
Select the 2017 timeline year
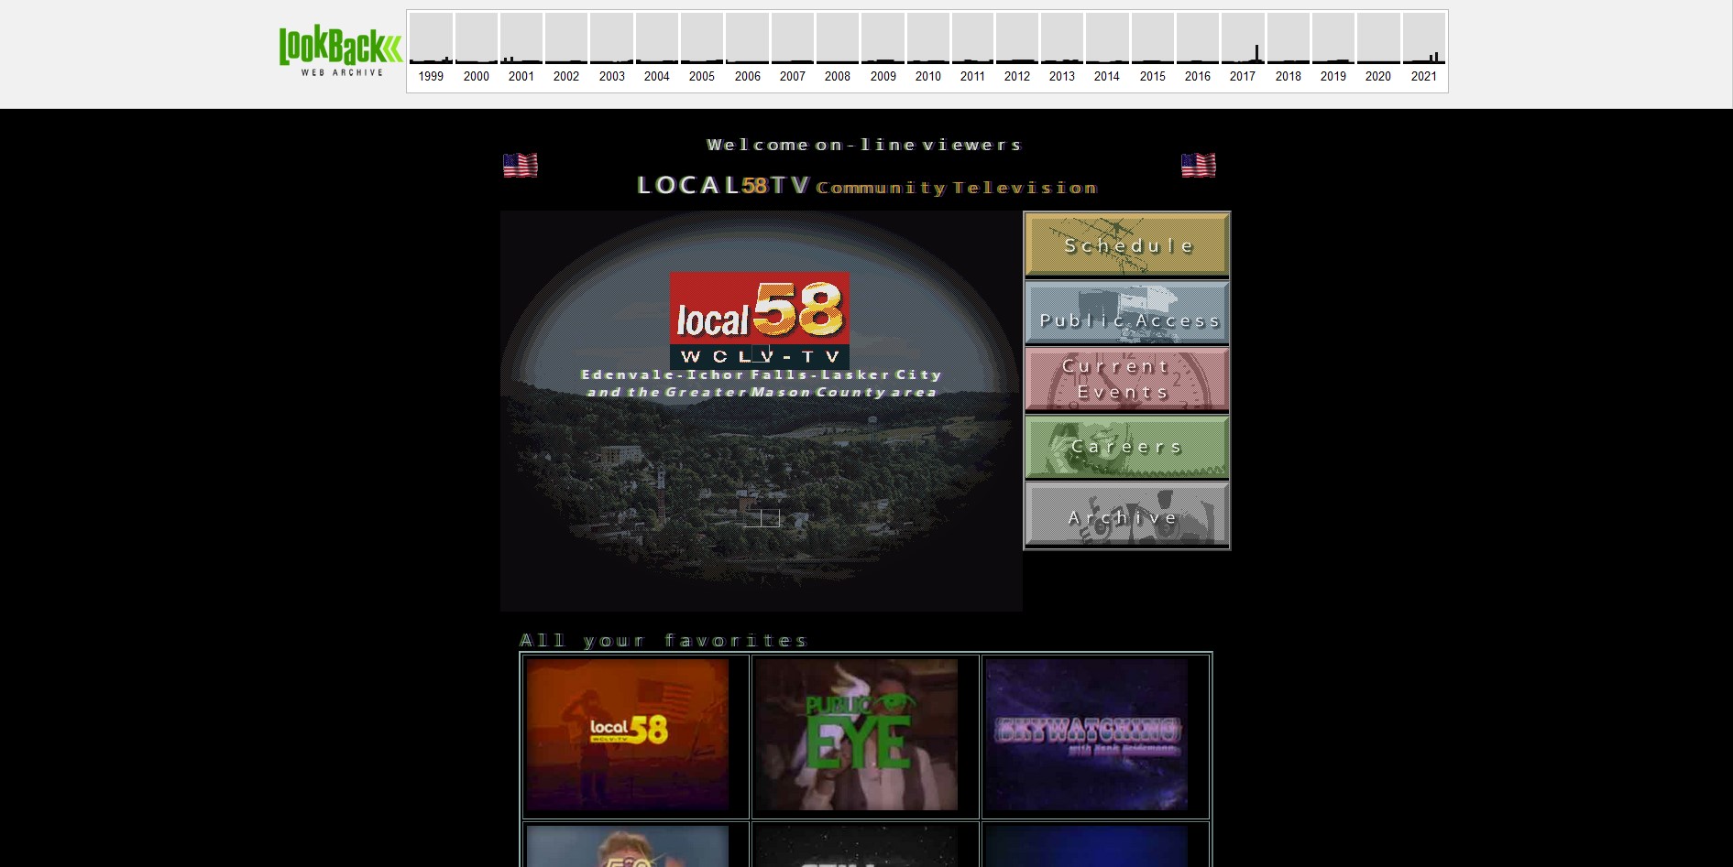[x=1243, y=50]
